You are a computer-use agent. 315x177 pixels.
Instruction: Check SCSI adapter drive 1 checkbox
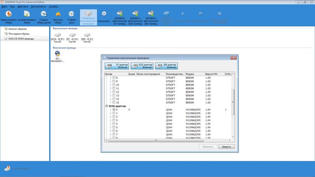114,113
